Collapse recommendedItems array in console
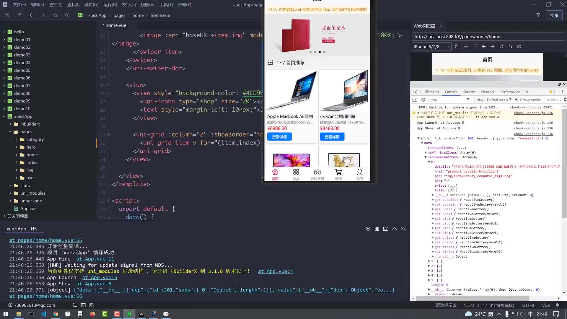The image size is (567, 319). coord(426,157)
